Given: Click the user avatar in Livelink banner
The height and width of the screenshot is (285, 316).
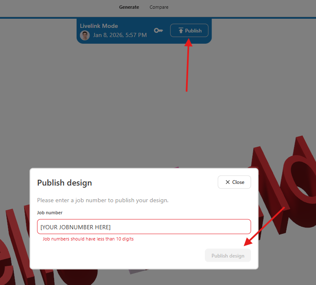Looking at the screenshot, I should point(85,35).
